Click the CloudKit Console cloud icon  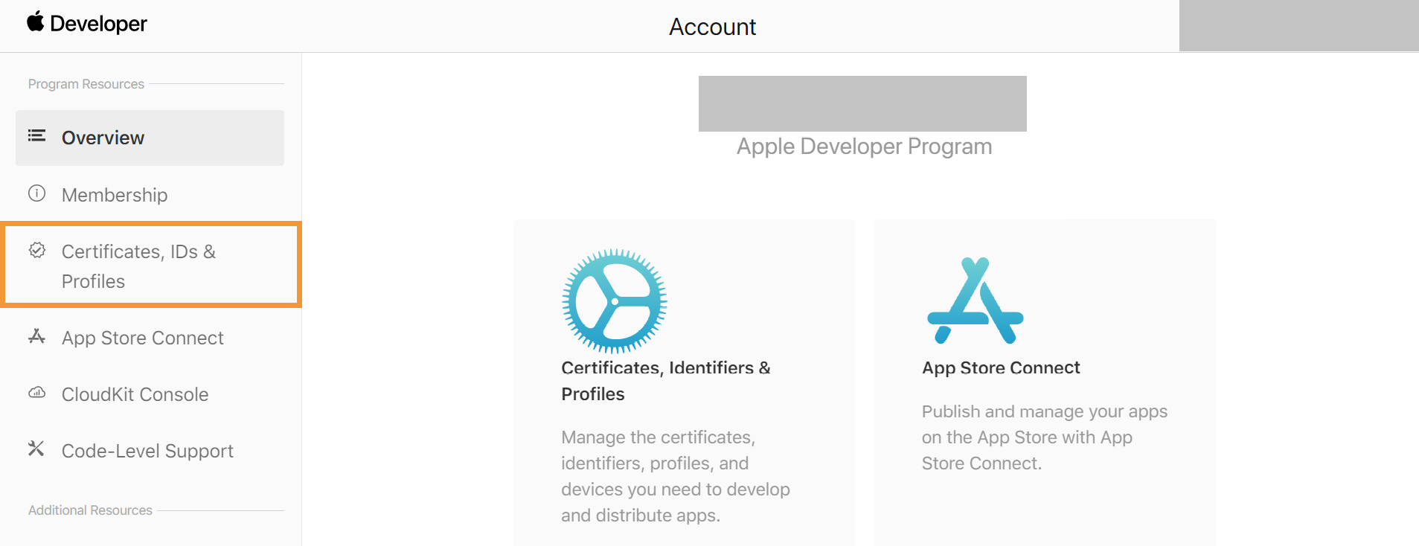click(x=37, y=393)
